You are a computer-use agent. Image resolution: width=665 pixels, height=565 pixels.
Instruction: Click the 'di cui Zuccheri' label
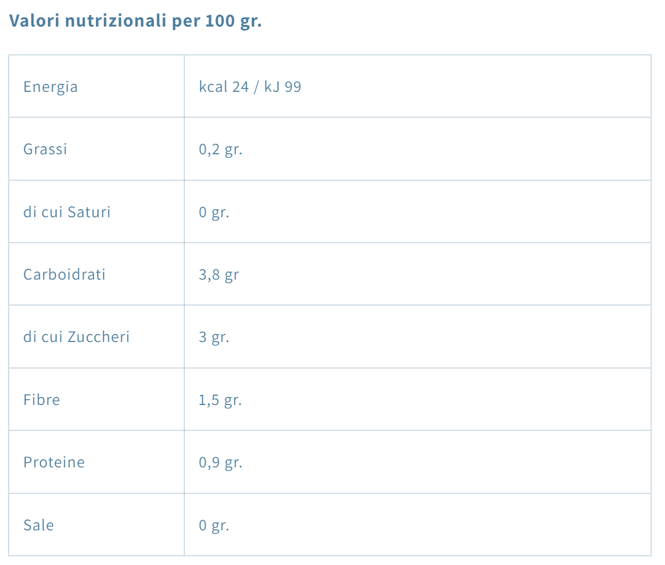(x=76, y=337)
